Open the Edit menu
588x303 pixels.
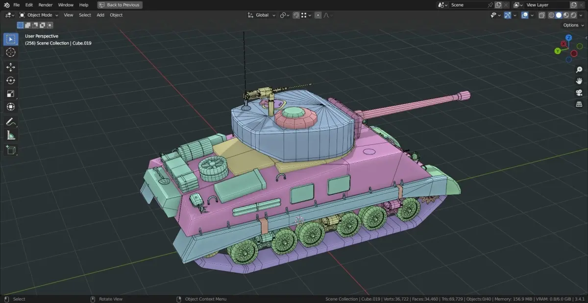coord(29,5)
